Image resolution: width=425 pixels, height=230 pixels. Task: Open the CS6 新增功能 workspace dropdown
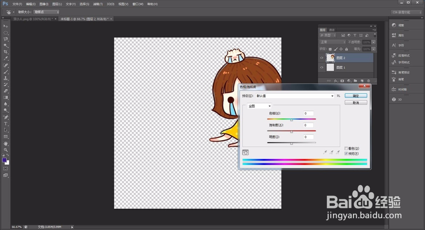407,12
